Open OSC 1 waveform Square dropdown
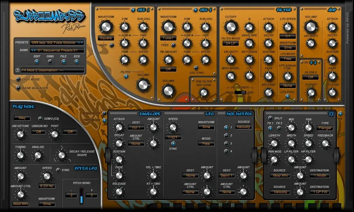The width and height of the screenshot is (354, 212). click(x=106, y=38)
